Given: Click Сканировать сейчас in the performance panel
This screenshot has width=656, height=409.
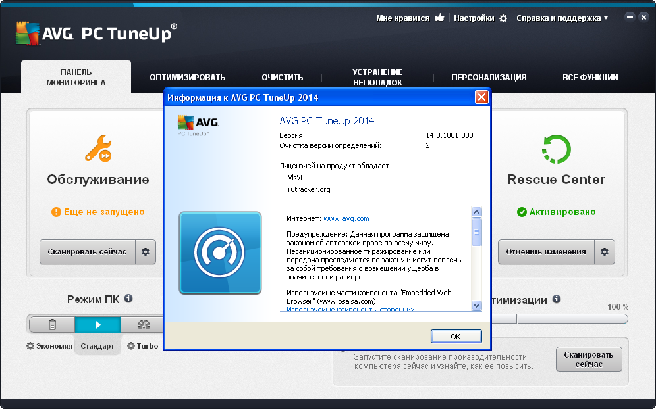Looking at the screenshot, I should pos(589,359).
